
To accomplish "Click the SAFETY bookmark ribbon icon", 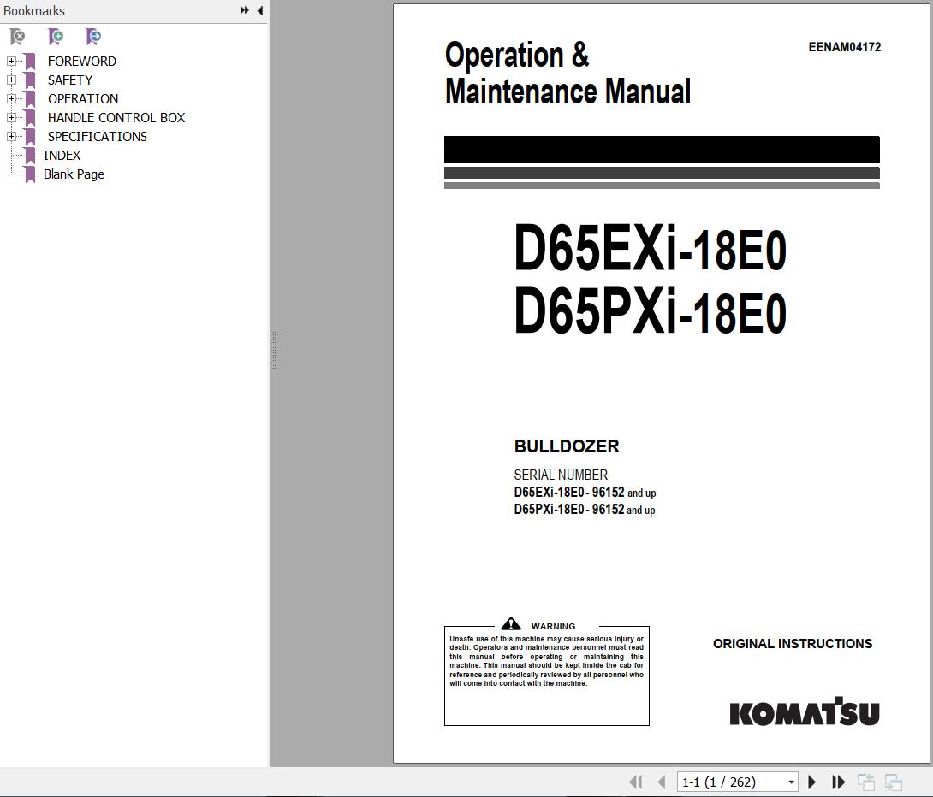I will (30, 80).
